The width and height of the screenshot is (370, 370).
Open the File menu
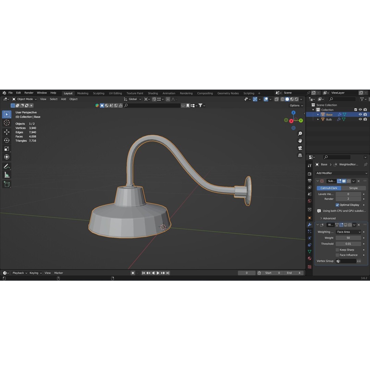[10, 93]
